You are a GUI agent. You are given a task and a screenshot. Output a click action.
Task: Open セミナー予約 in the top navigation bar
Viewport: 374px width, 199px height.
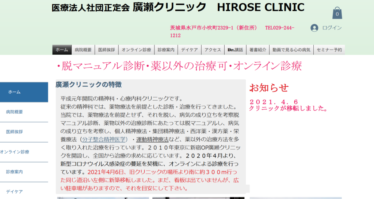pos(329,50)
